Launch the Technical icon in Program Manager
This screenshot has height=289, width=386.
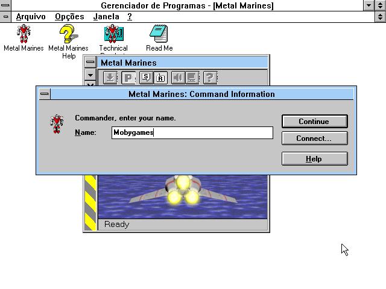(113, 34)
